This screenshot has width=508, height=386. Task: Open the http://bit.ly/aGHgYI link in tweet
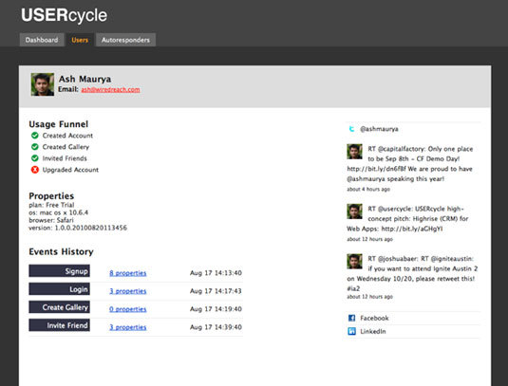coord(412,229)
